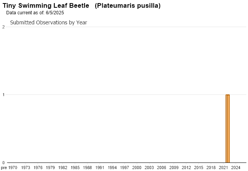The image size is (248, 171).
Task: Click the 2021 x-axis label
Action: tap(223, 168)
